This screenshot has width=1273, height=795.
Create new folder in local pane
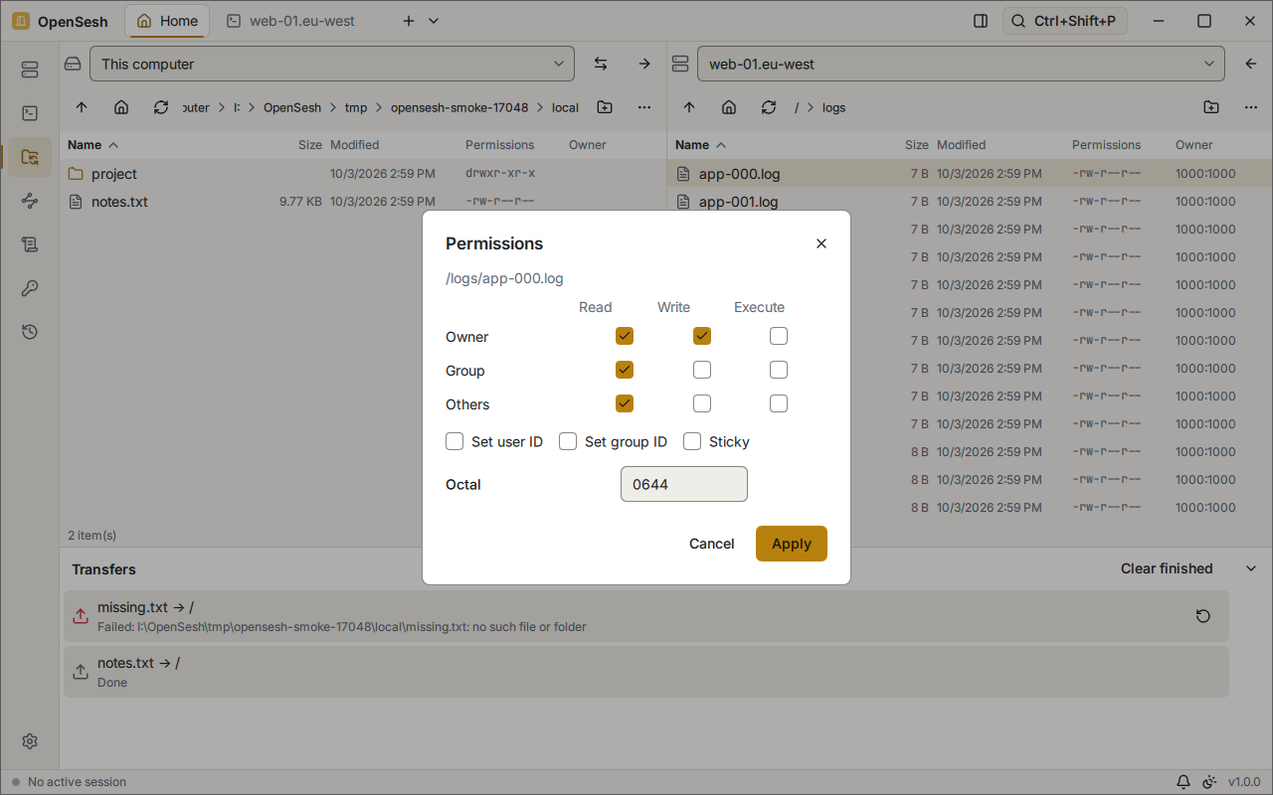605,107
